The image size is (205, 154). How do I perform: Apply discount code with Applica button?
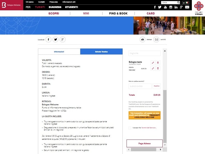156,86
